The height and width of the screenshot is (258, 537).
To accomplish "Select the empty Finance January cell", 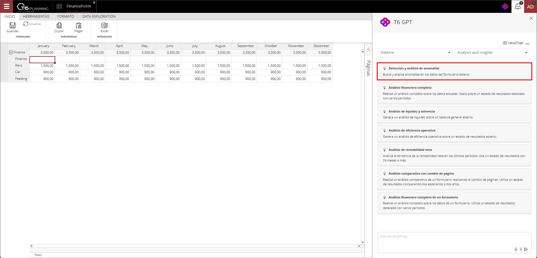I will point(42,59).
